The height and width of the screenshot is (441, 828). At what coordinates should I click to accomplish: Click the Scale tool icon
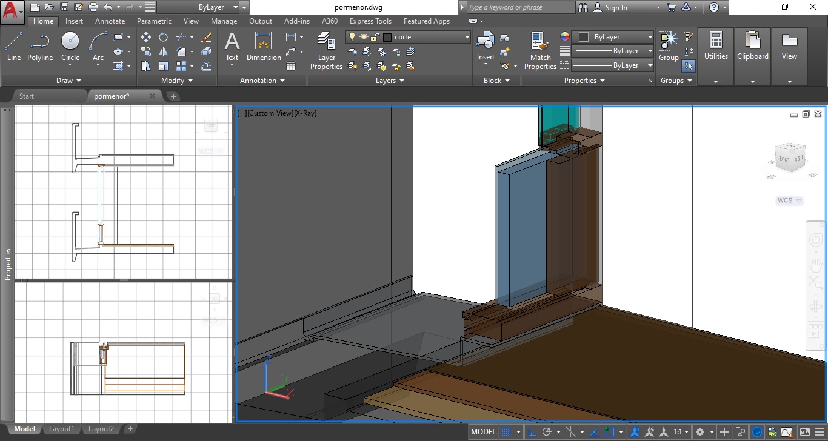164,66
